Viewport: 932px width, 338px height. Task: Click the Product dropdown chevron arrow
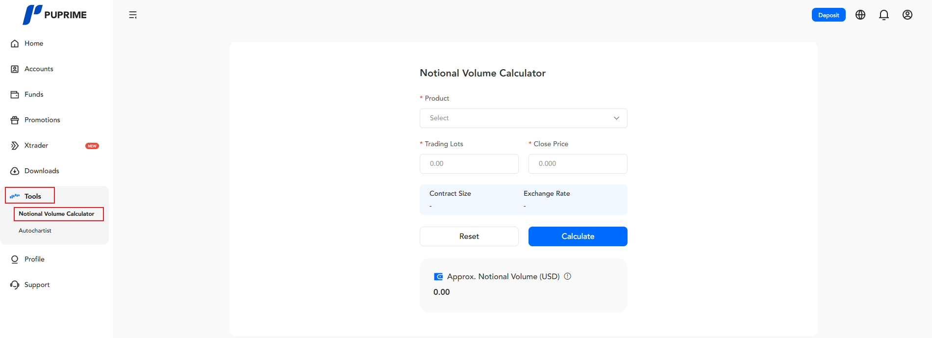click(616, 118)
